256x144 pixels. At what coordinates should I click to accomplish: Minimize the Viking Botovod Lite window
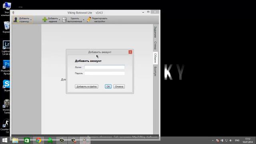(143, 12)
